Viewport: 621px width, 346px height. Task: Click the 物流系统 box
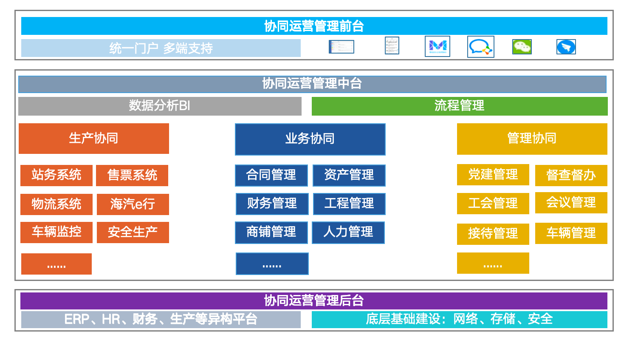tap(56, 204)
